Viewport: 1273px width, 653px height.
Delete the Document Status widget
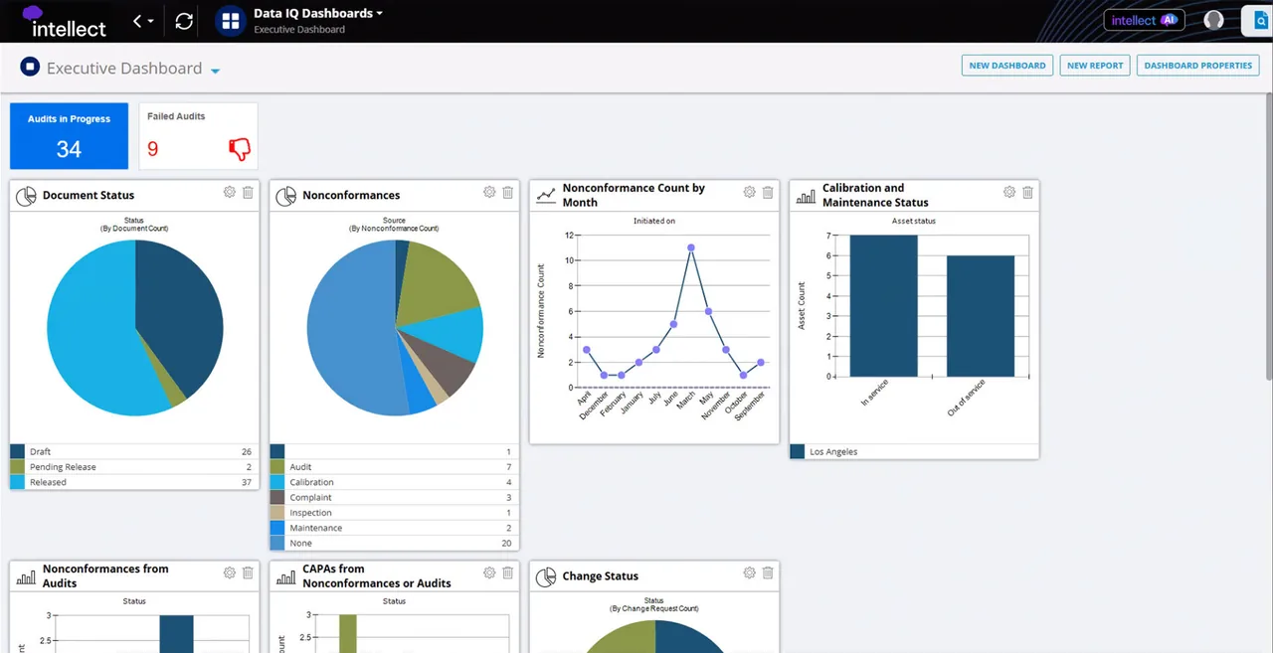point(248,193)
